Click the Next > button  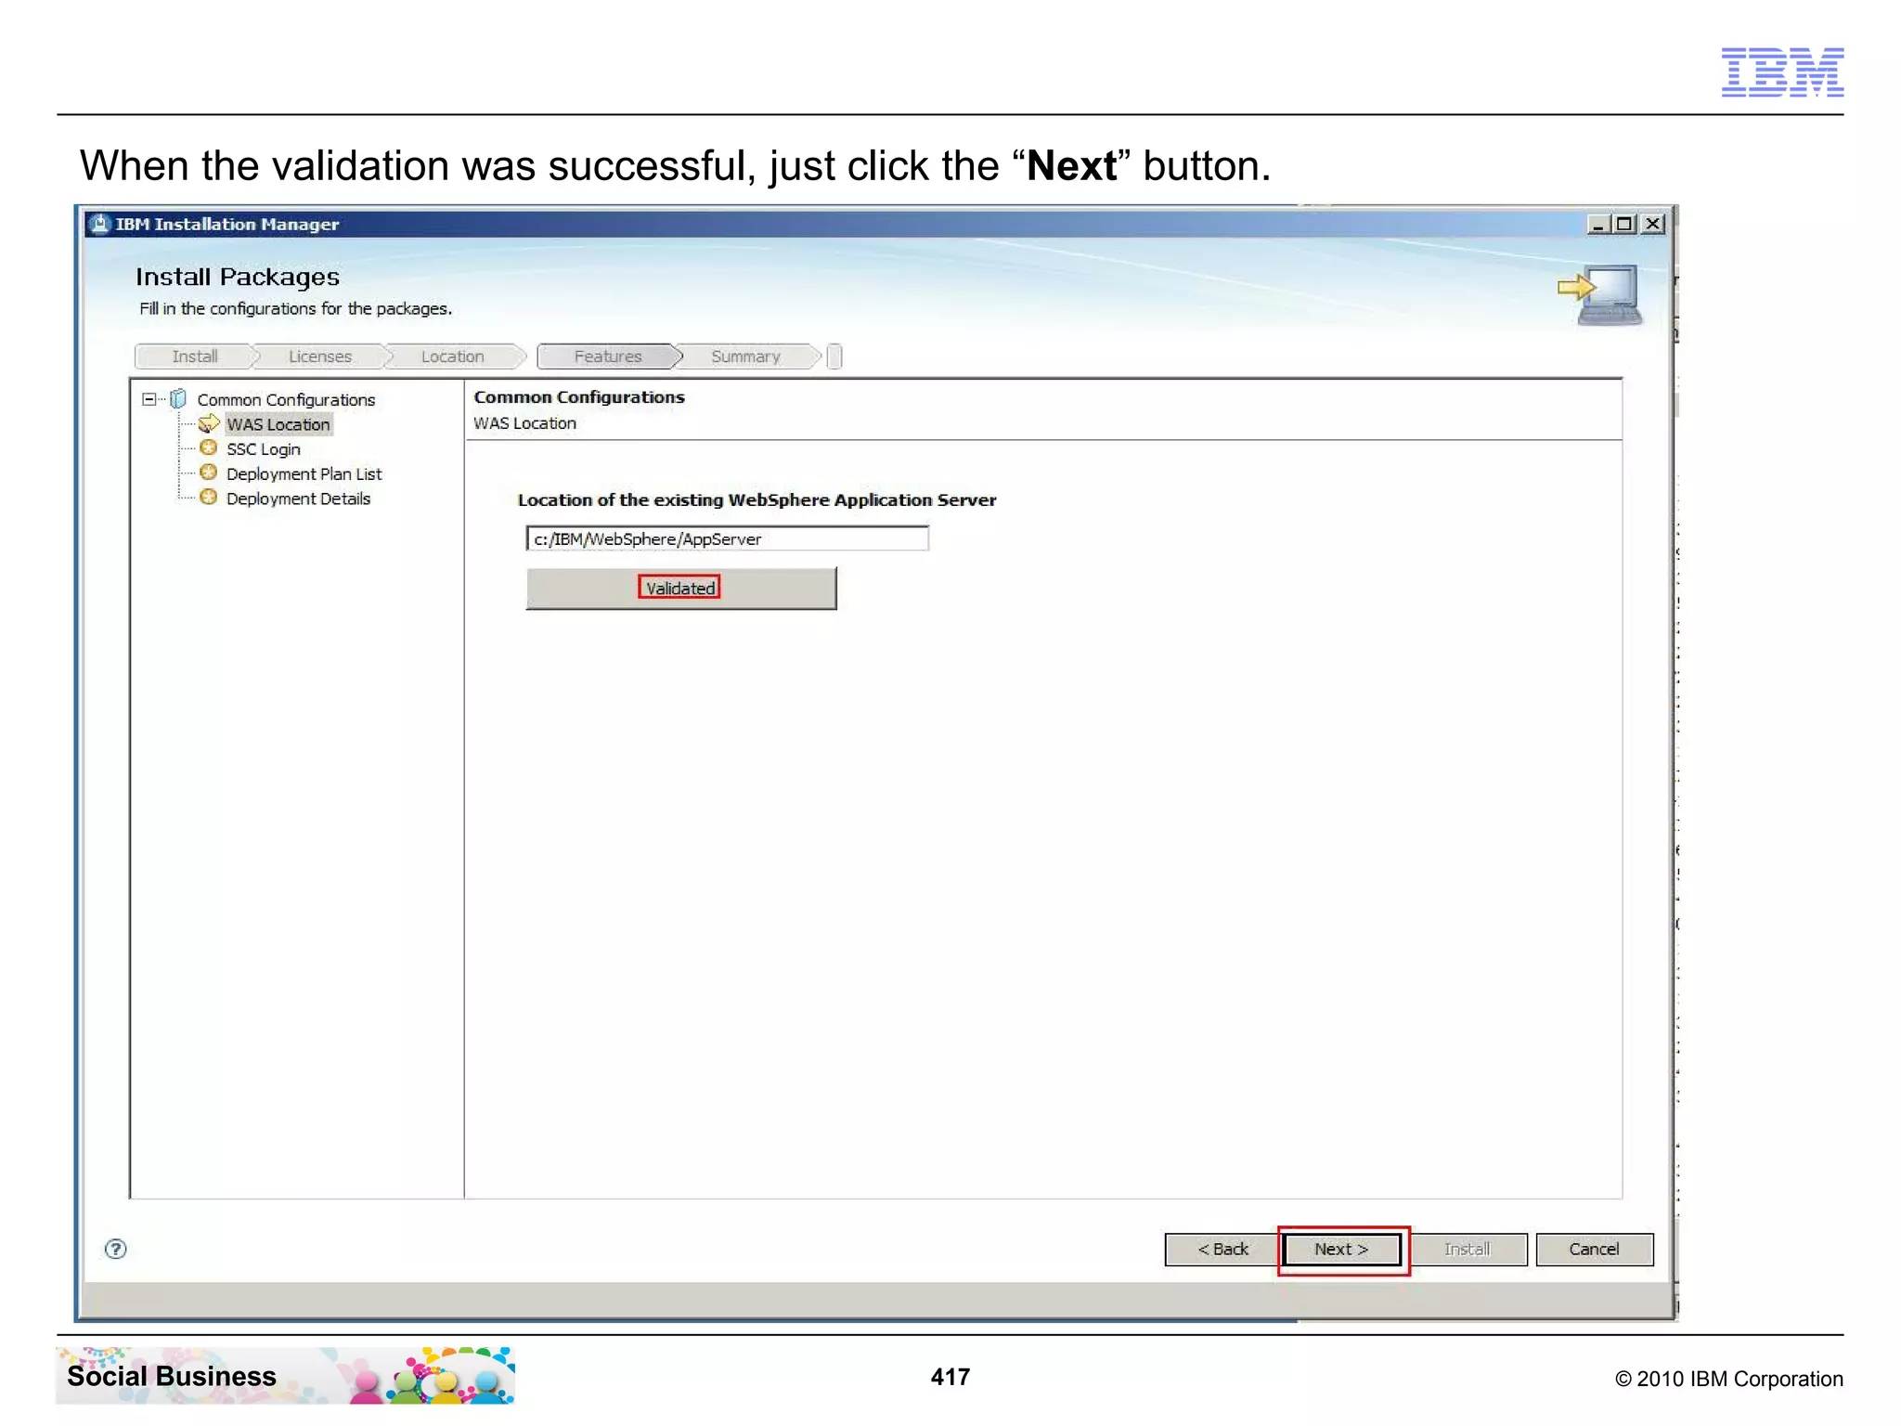[1341, 1250]
